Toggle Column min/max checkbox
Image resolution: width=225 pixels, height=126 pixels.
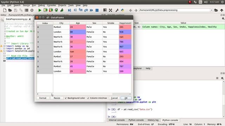tap(88, 98)
